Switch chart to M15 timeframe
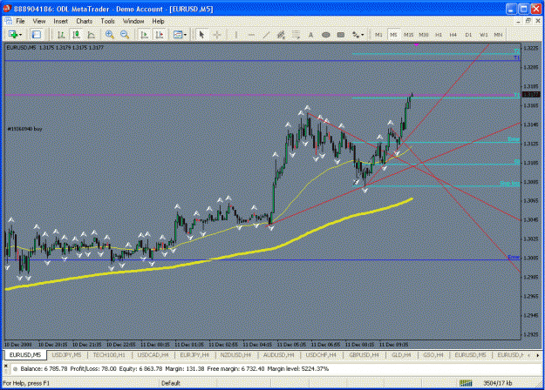This screenshot has width=545, height=390. pos(408,35)
